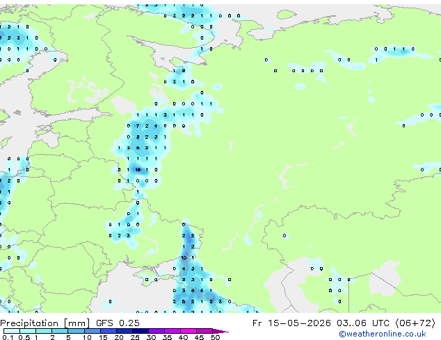
Task: Click the '15' legend scale label
Action: coord(103,337)
